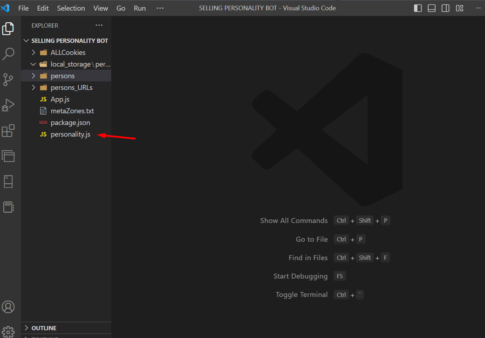Click the Explorer files icon
This screenshot has width=485, height=338.
point(9,29)
